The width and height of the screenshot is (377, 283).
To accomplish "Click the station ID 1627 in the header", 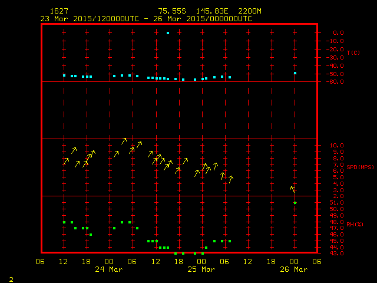I will pos(58,11).
